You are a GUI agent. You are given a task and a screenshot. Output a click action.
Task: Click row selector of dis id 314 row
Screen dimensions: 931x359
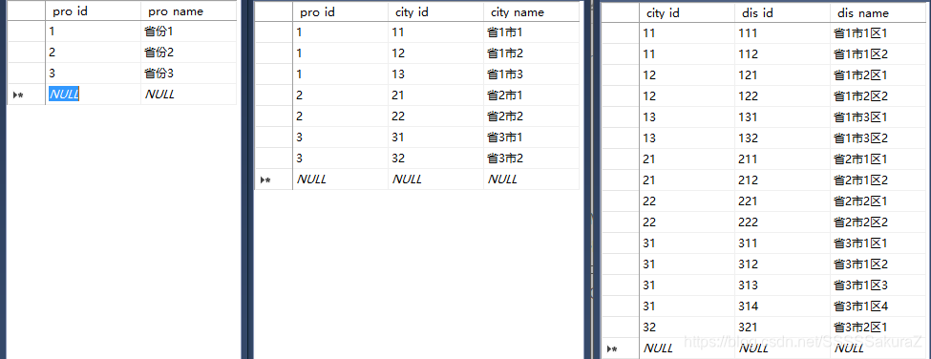click(x=621, y=306)
